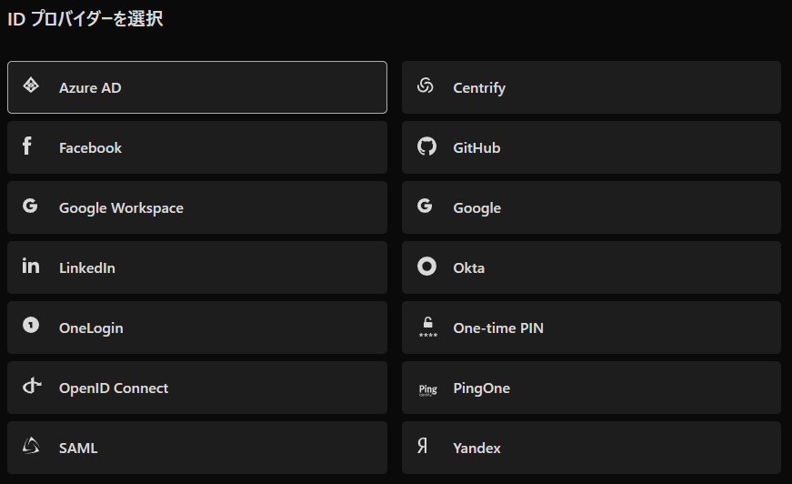Screen dimensions: 792x484
Task: Click the One-time PIN lock icon
Action: [427, 327]
